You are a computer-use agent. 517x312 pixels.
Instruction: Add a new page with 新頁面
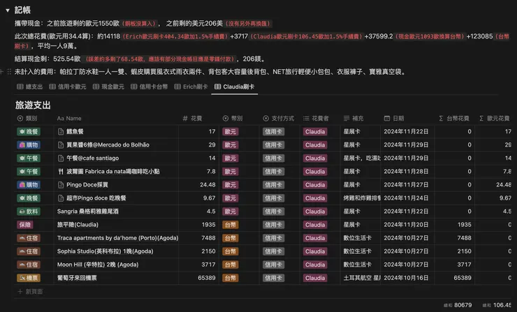pyautogui.click(x=30, y=292)
